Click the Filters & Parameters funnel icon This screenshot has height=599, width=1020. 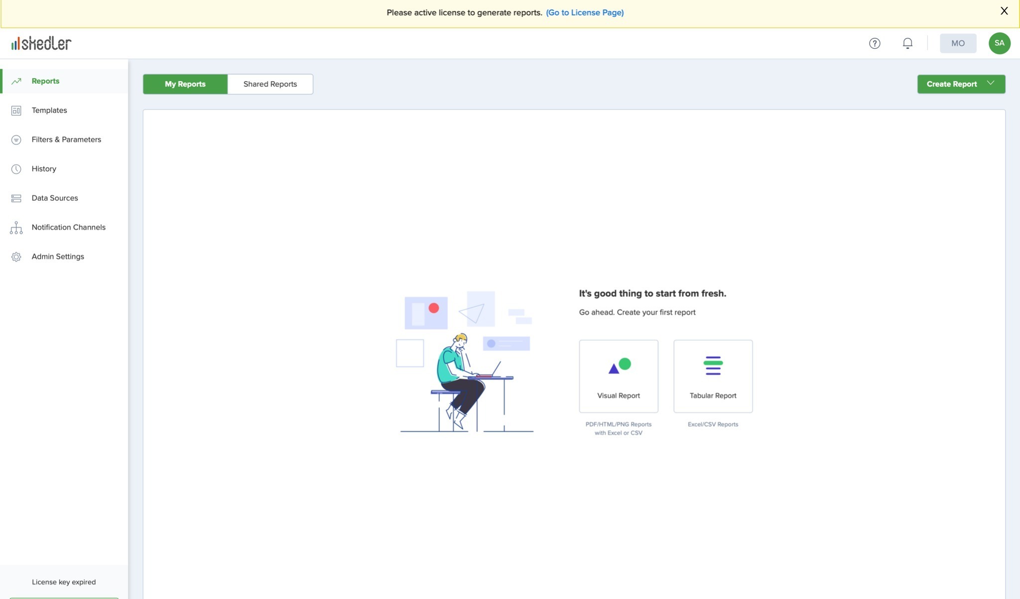[16, 140]
